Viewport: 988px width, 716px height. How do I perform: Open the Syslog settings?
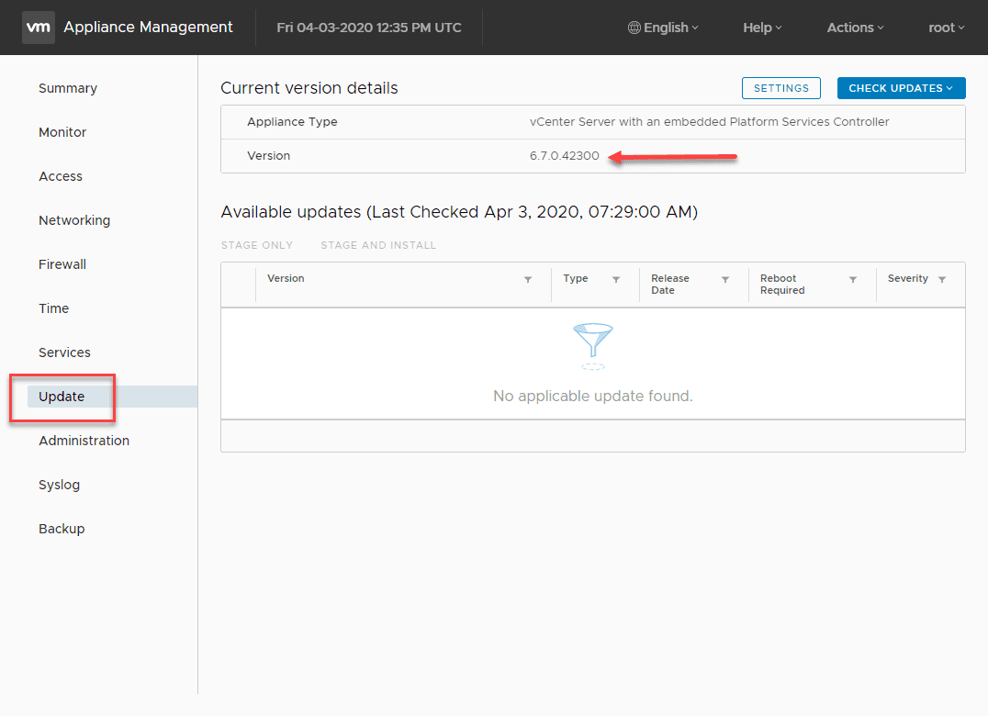pyautogui.click(x=60, y=485)
